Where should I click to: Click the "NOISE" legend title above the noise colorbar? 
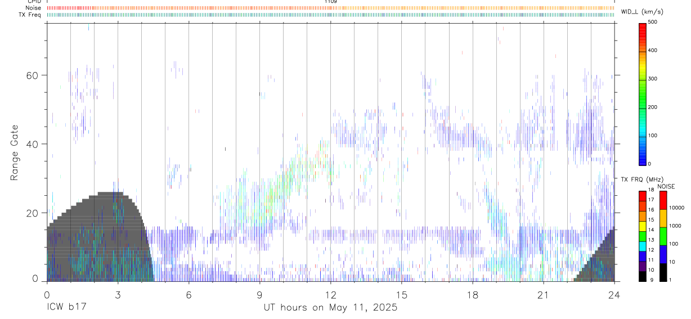click(x=666, y=186)
